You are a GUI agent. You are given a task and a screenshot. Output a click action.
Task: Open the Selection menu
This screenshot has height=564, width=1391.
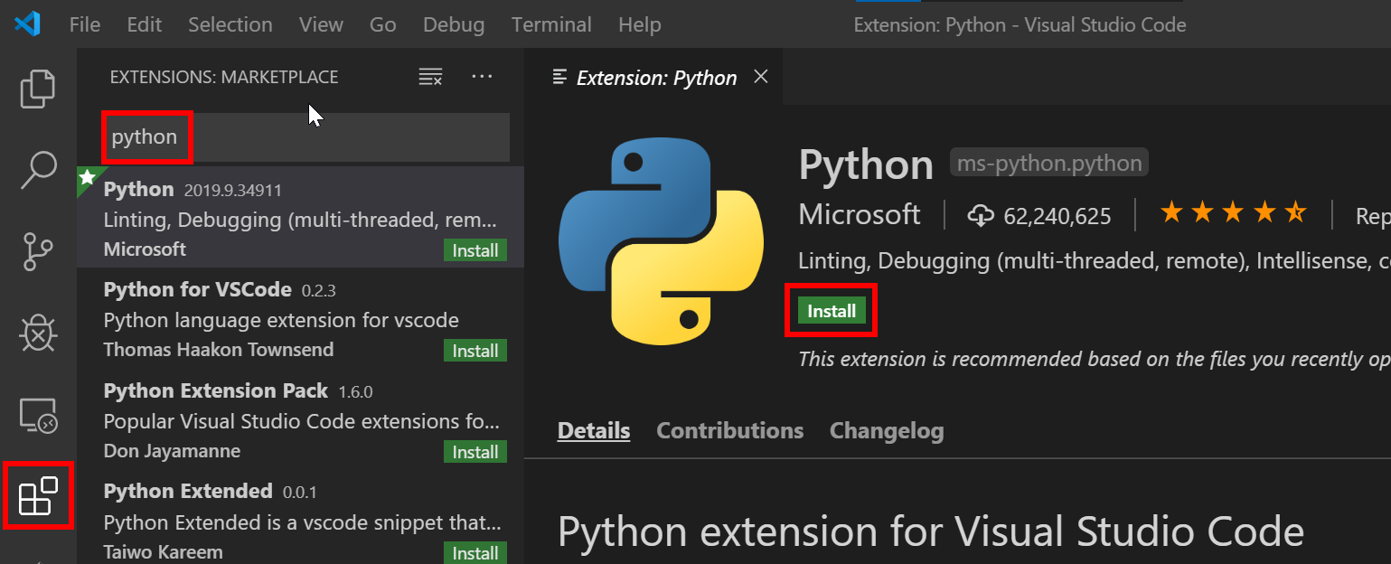click(x=230, y=24)
